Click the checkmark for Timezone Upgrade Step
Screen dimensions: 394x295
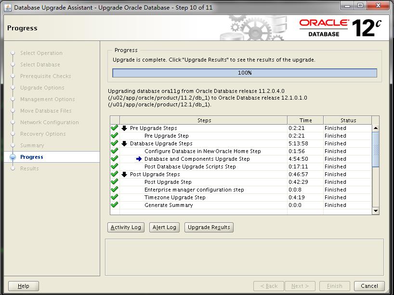click(x=115, y=197)
